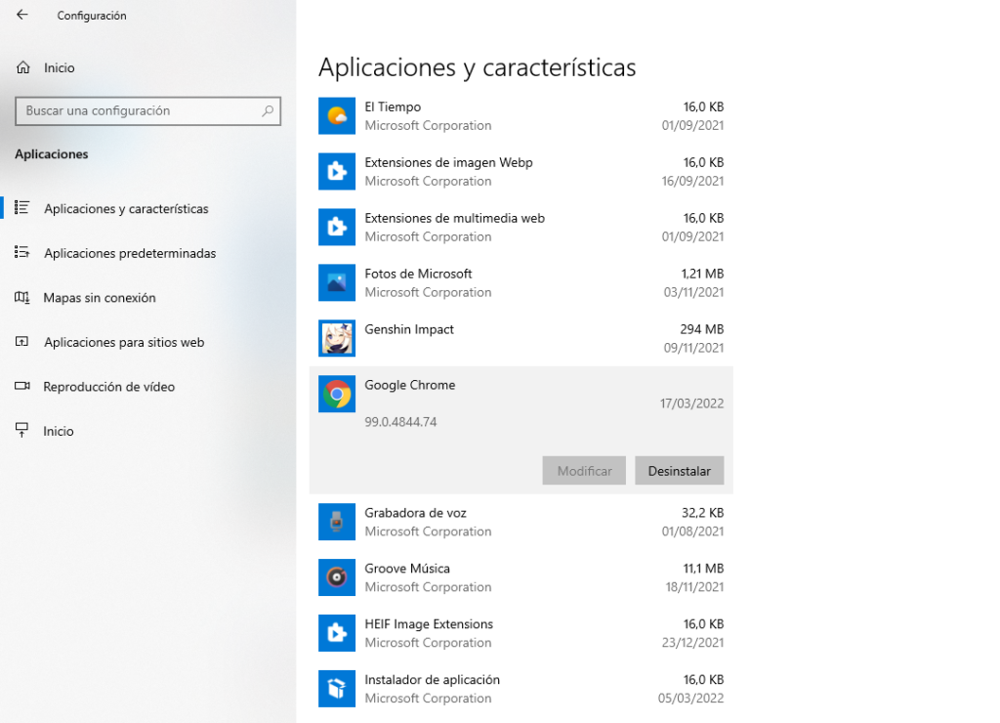The height and width of the screenshot is (723, 1000).
Task: Click the Groove Música app icon
Action: pyautogui.click(x=337, y=577)
